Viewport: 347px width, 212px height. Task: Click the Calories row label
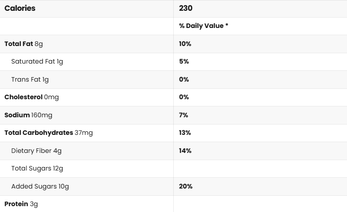tap(20, 9)
